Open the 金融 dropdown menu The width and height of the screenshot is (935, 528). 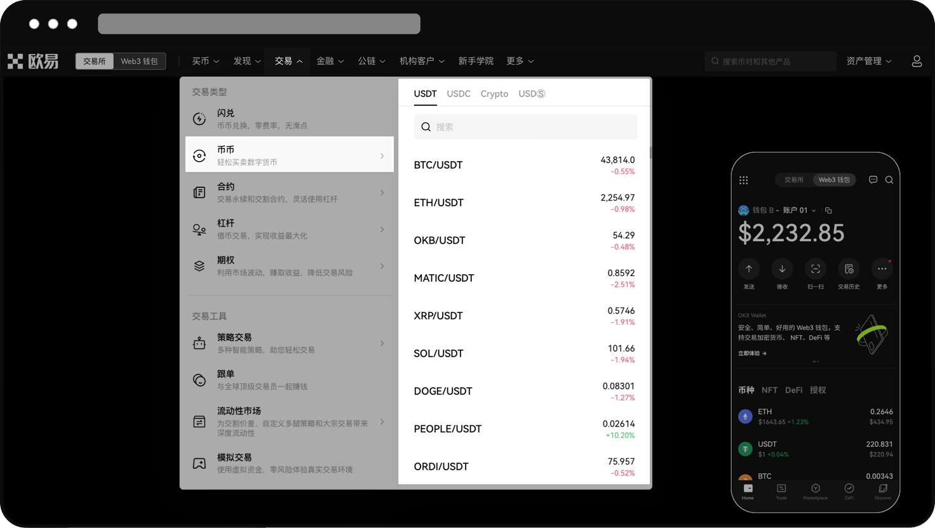[x=330, y=61]
